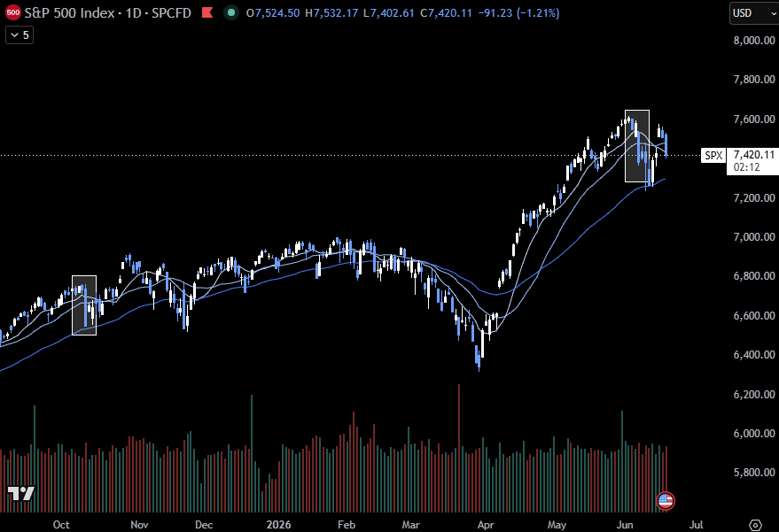
Task: Click the 7,800.00 price axis label
Action: (x=754, y=80)
